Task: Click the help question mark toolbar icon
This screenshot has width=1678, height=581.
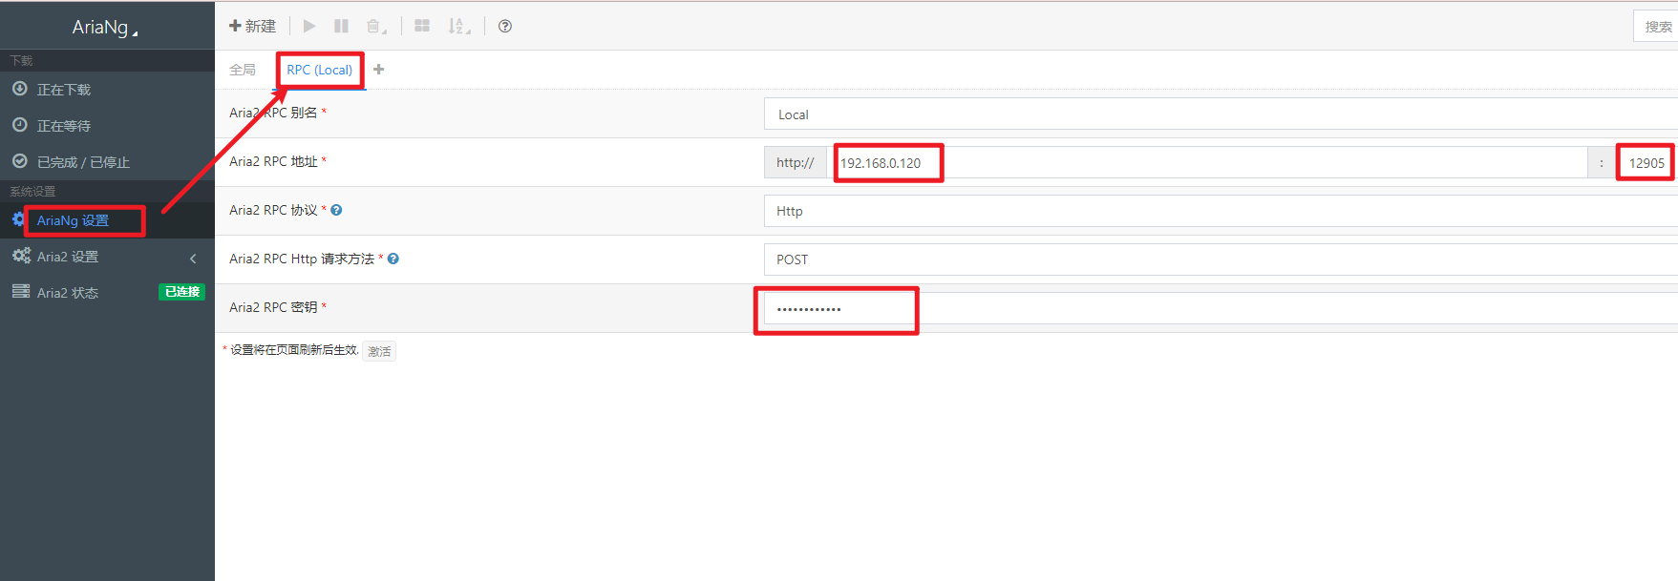Action: [505, 26]
